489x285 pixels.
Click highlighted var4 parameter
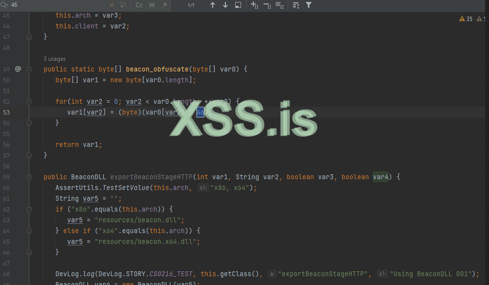click(x=381, y=177)
